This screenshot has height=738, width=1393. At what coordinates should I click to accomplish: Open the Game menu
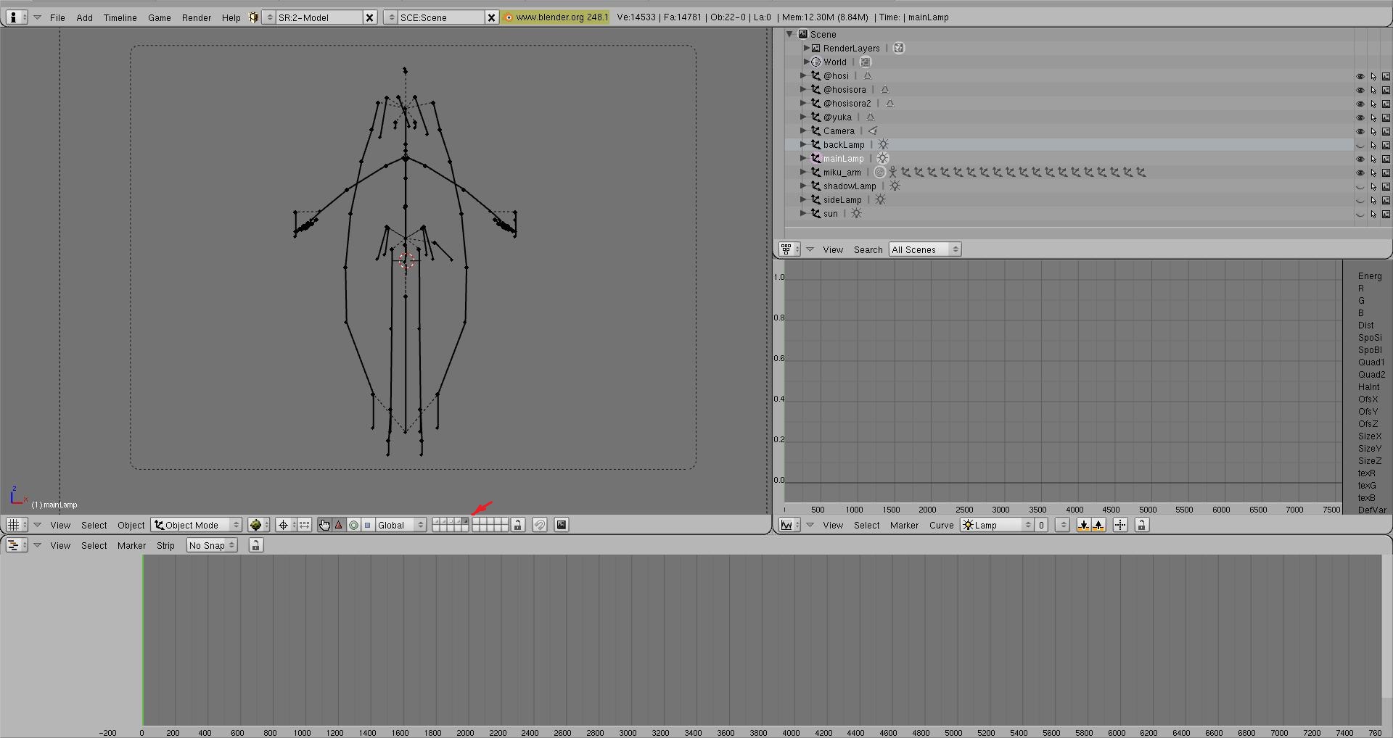pos(160,17)
